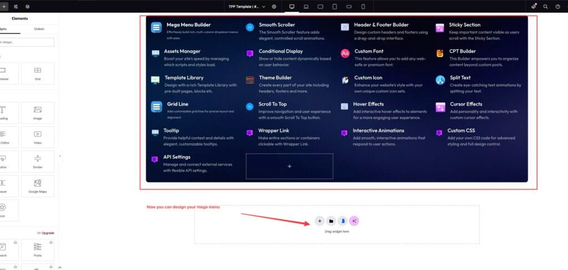
Task: Switch to portrait tablet preview
Action: coord(334,7)
